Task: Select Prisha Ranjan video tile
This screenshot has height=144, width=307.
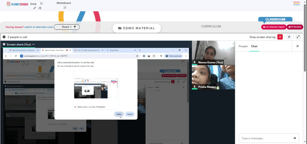Action: click(213, 77)
